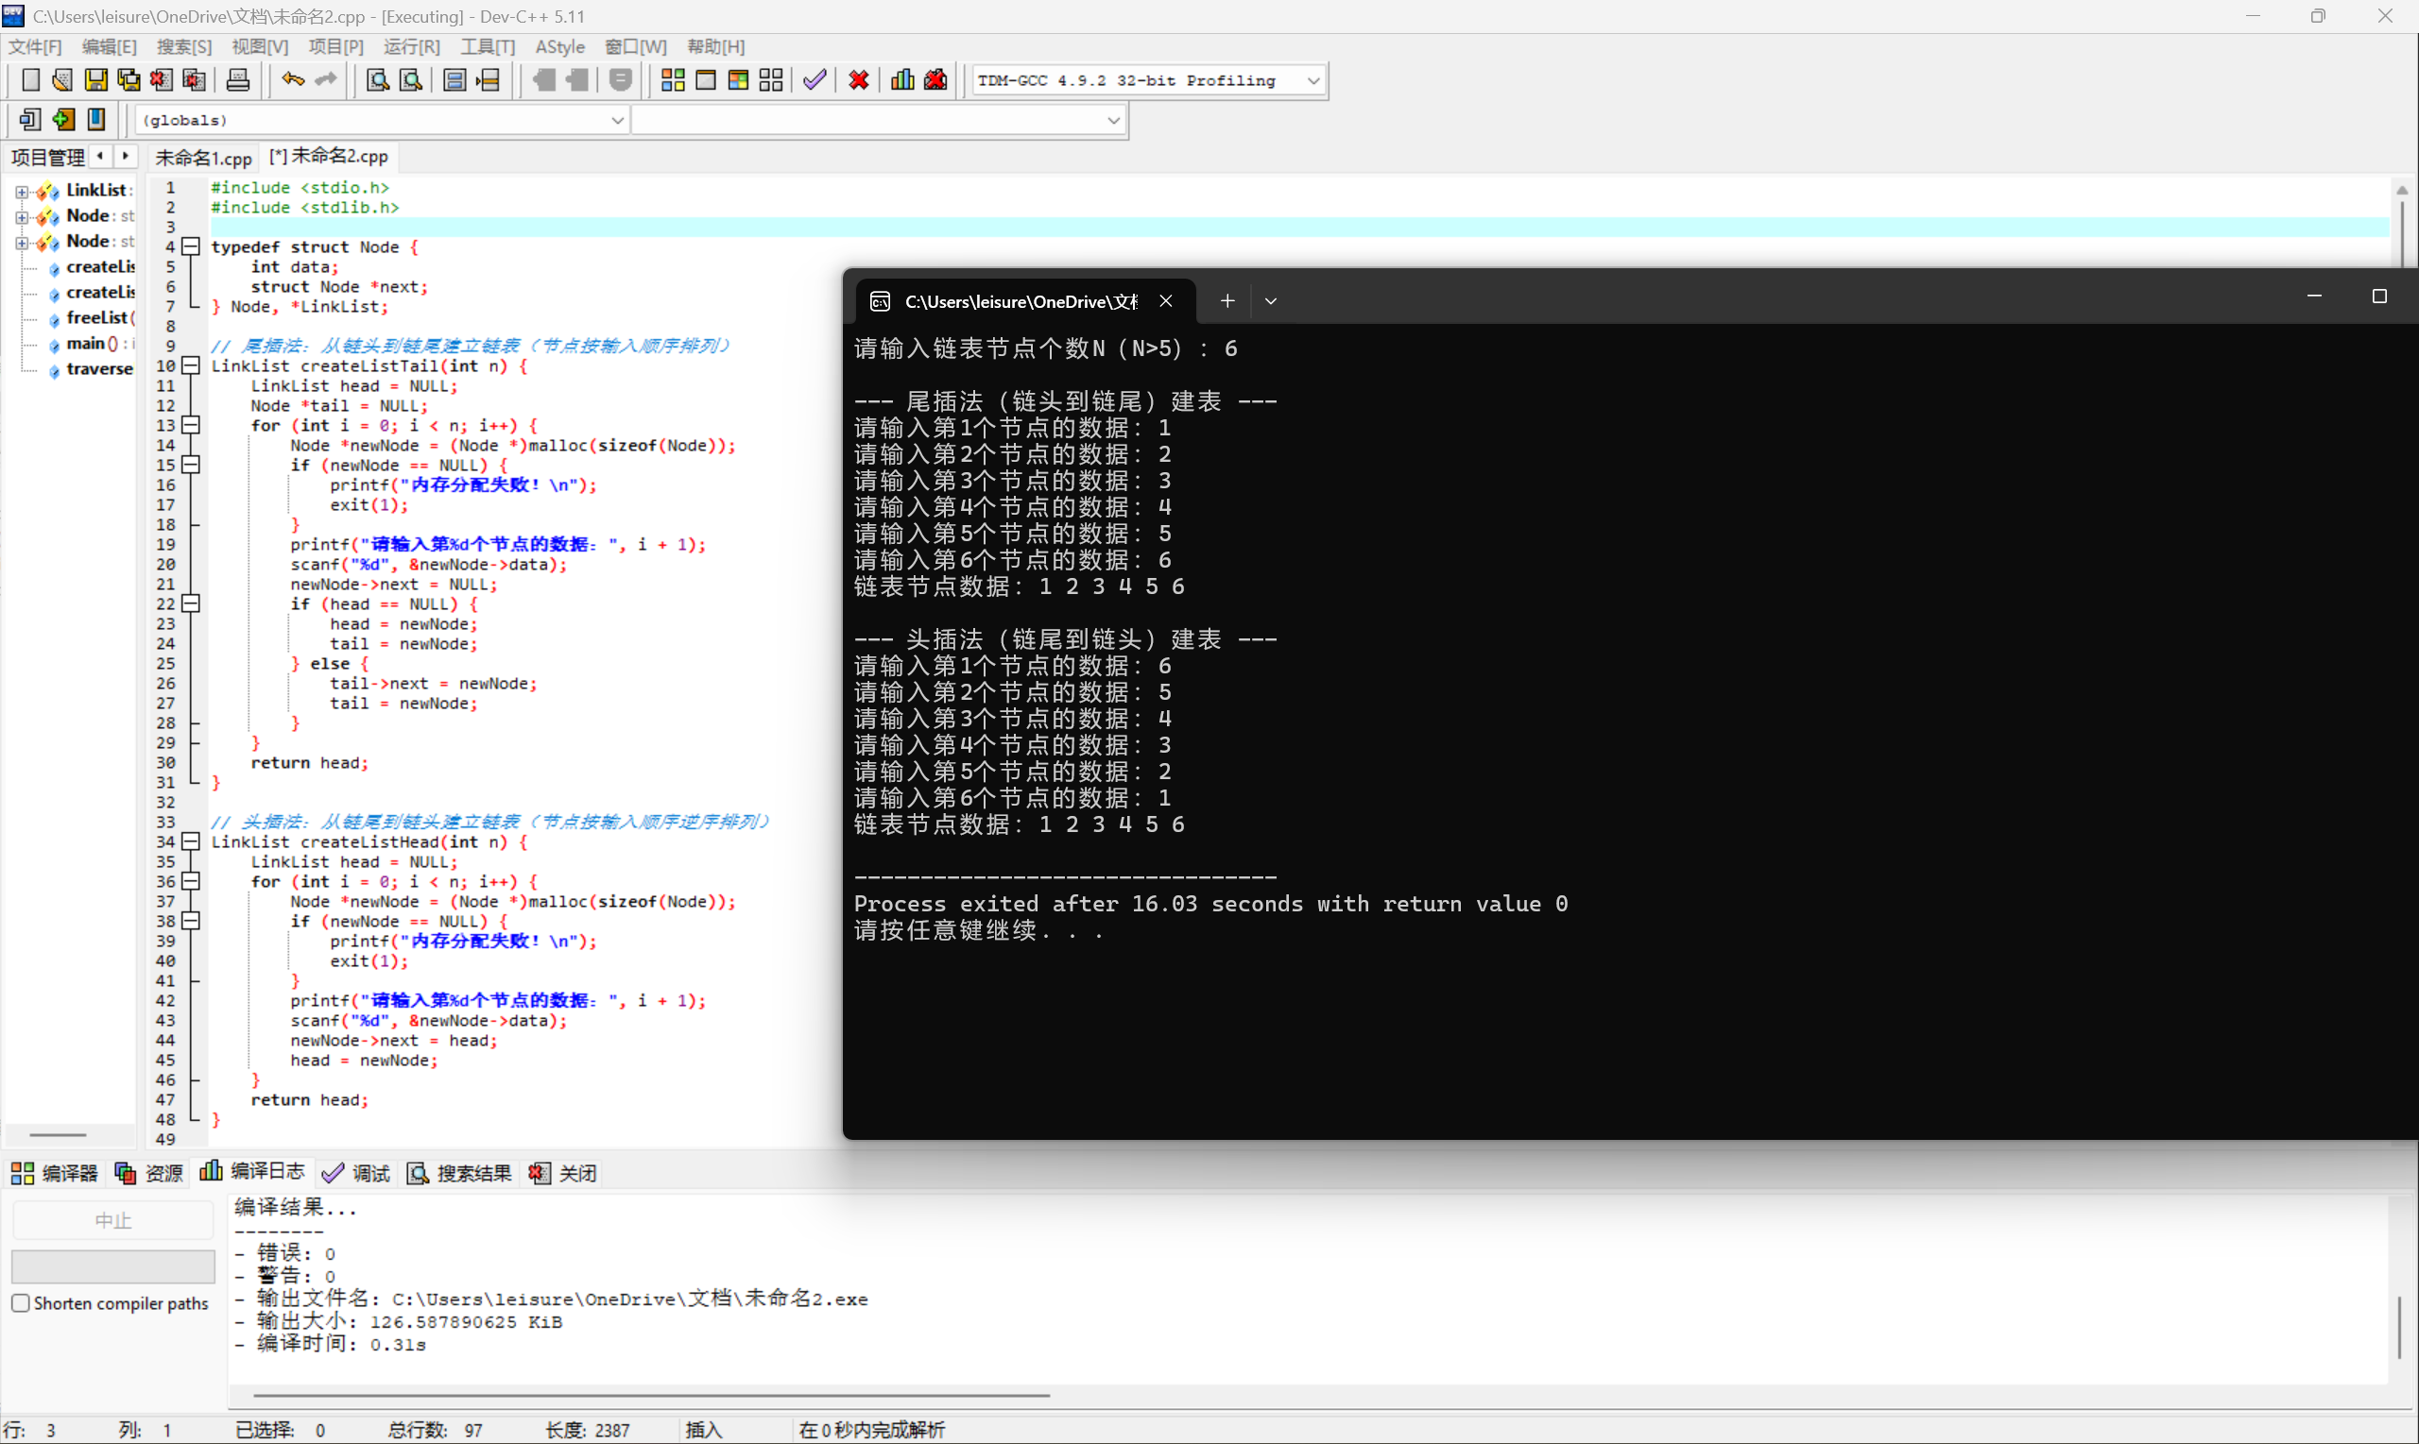Open the 运行[R] menu

tap(411, 45)
